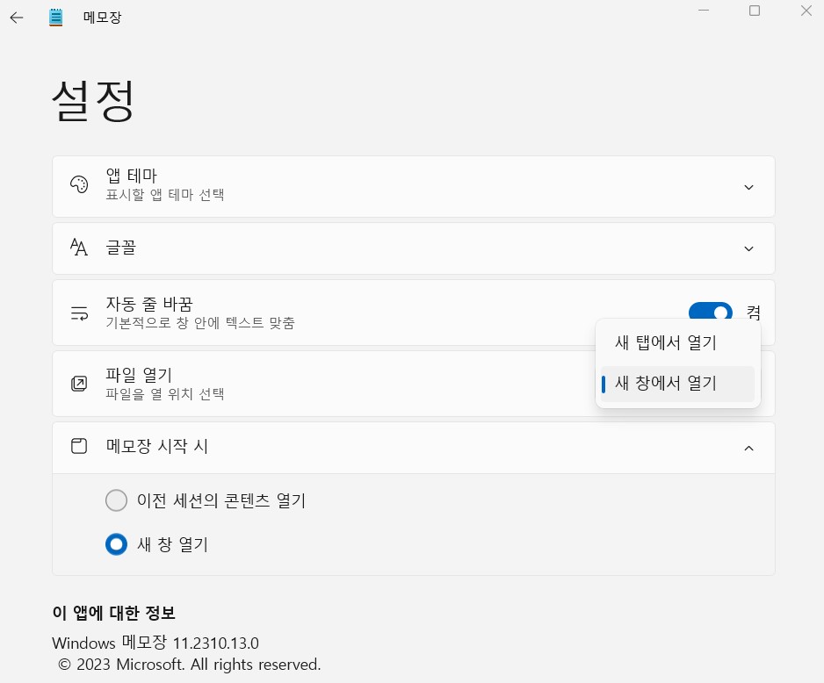Click the 설정 page heading
Image resolution: width=824 pixels, height=683 pixels.
coord(93,101)
